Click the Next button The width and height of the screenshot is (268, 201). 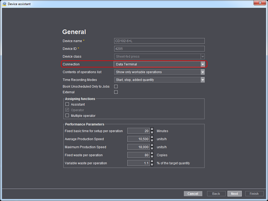point(234,194)
